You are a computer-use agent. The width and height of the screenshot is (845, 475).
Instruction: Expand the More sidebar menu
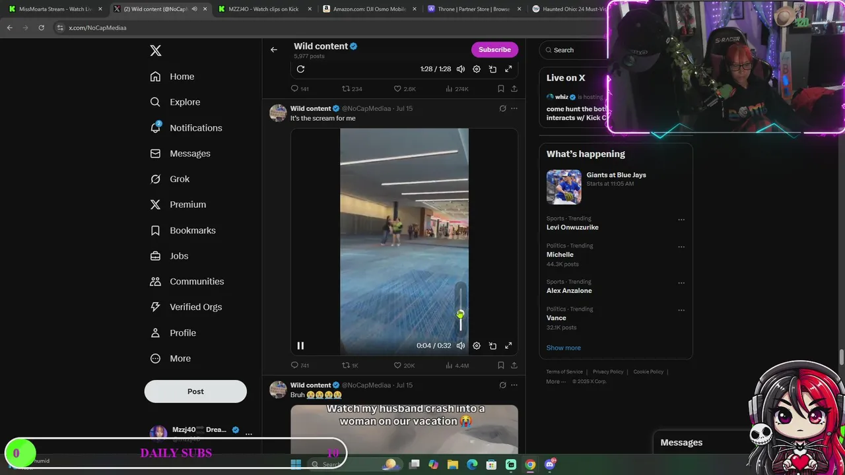coord(170,359)
